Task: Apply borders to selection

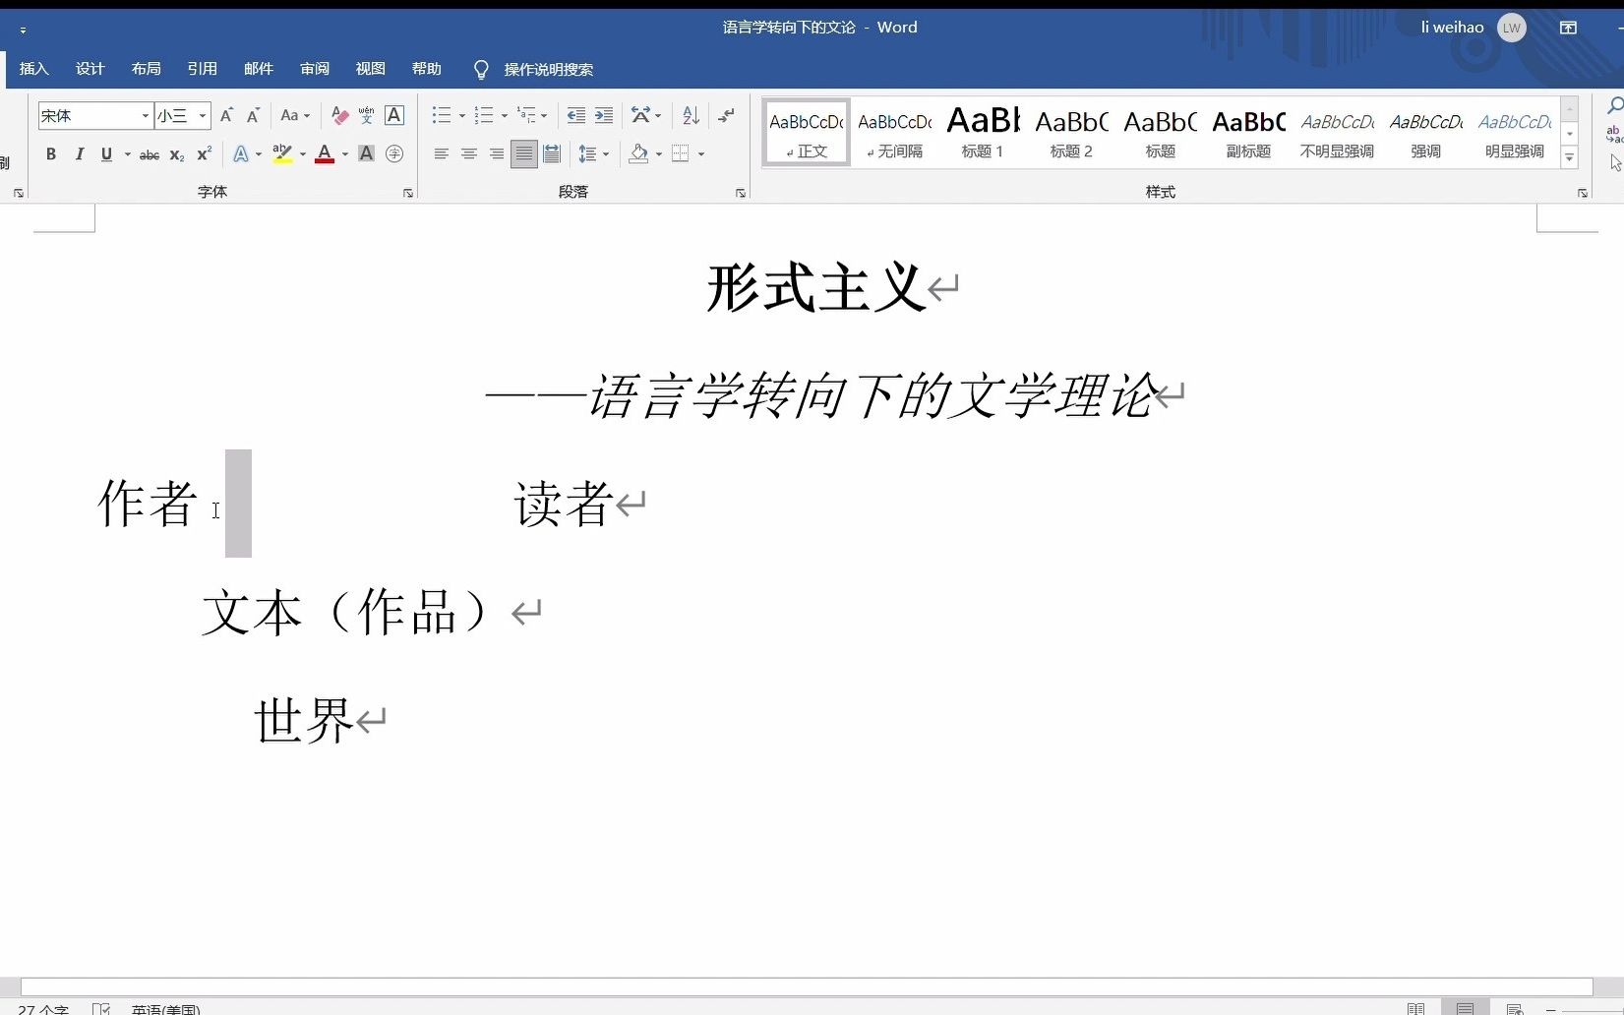Action: (680, 153)
